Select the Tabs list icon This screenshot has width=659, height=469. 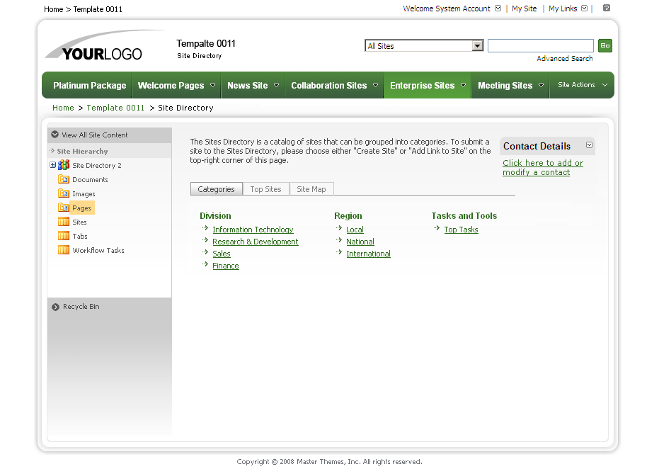63,236
